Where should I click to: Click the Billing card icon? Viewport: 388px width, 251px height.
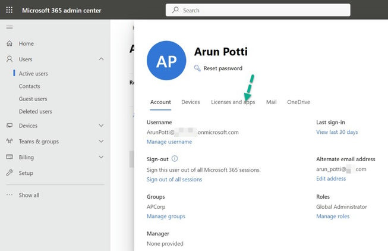10,157
